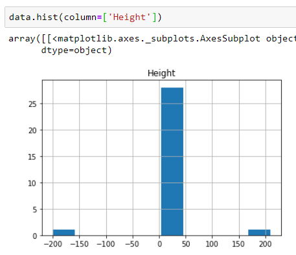
Task: Click the Height chart title
Action: (161, 73)
